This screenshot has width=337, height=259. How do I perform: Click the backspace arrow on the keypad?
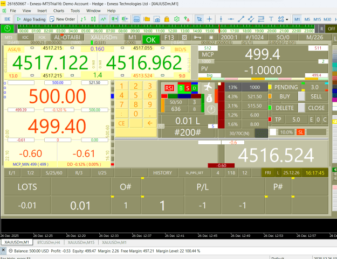coord(150,123)
